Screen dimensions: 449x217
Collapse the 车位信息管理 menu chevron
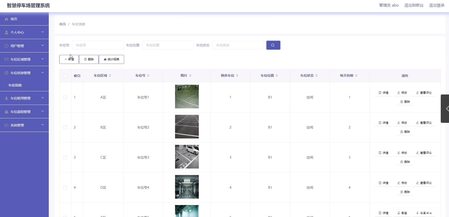pos(43,73)
